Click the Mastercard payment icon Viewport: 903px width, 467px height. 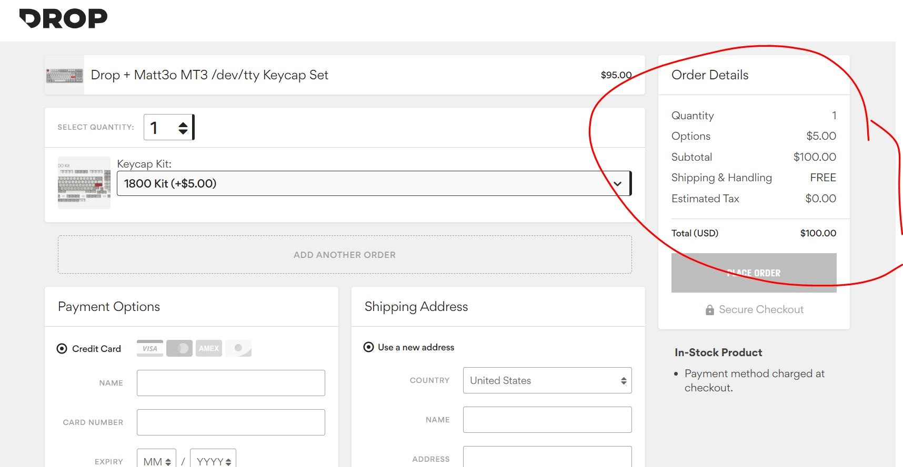179,348
